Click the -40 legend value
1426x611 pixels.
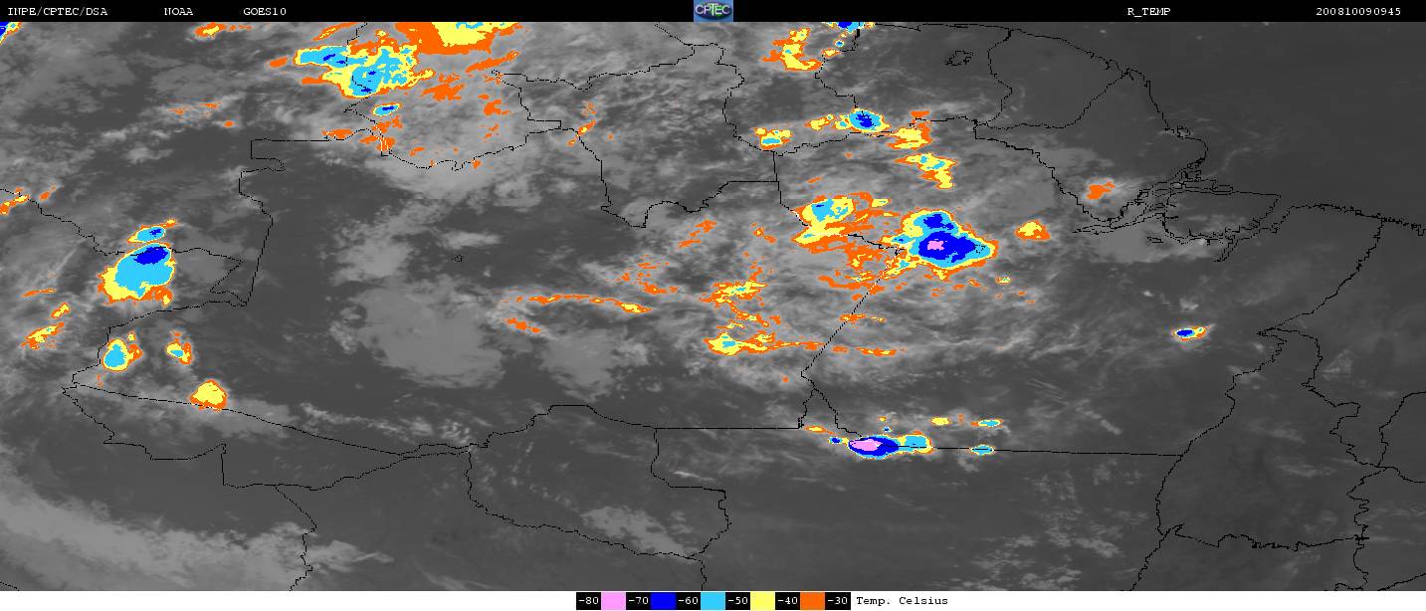point(788,601)
